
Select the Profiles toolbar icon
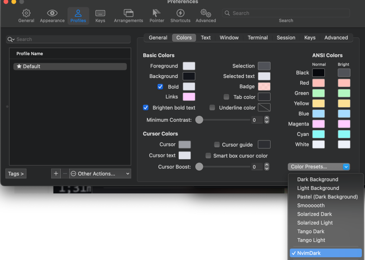78,16
